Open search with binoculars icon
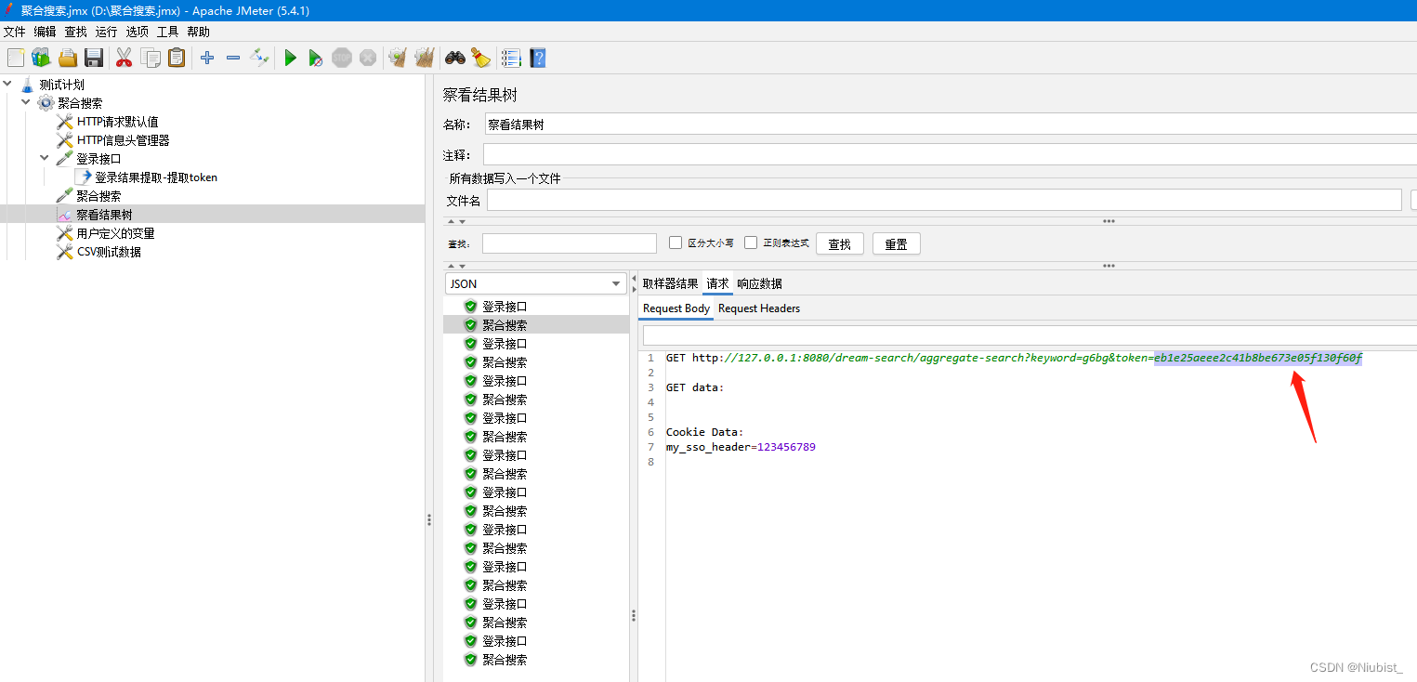1417x682 pixels. (454, 58)
